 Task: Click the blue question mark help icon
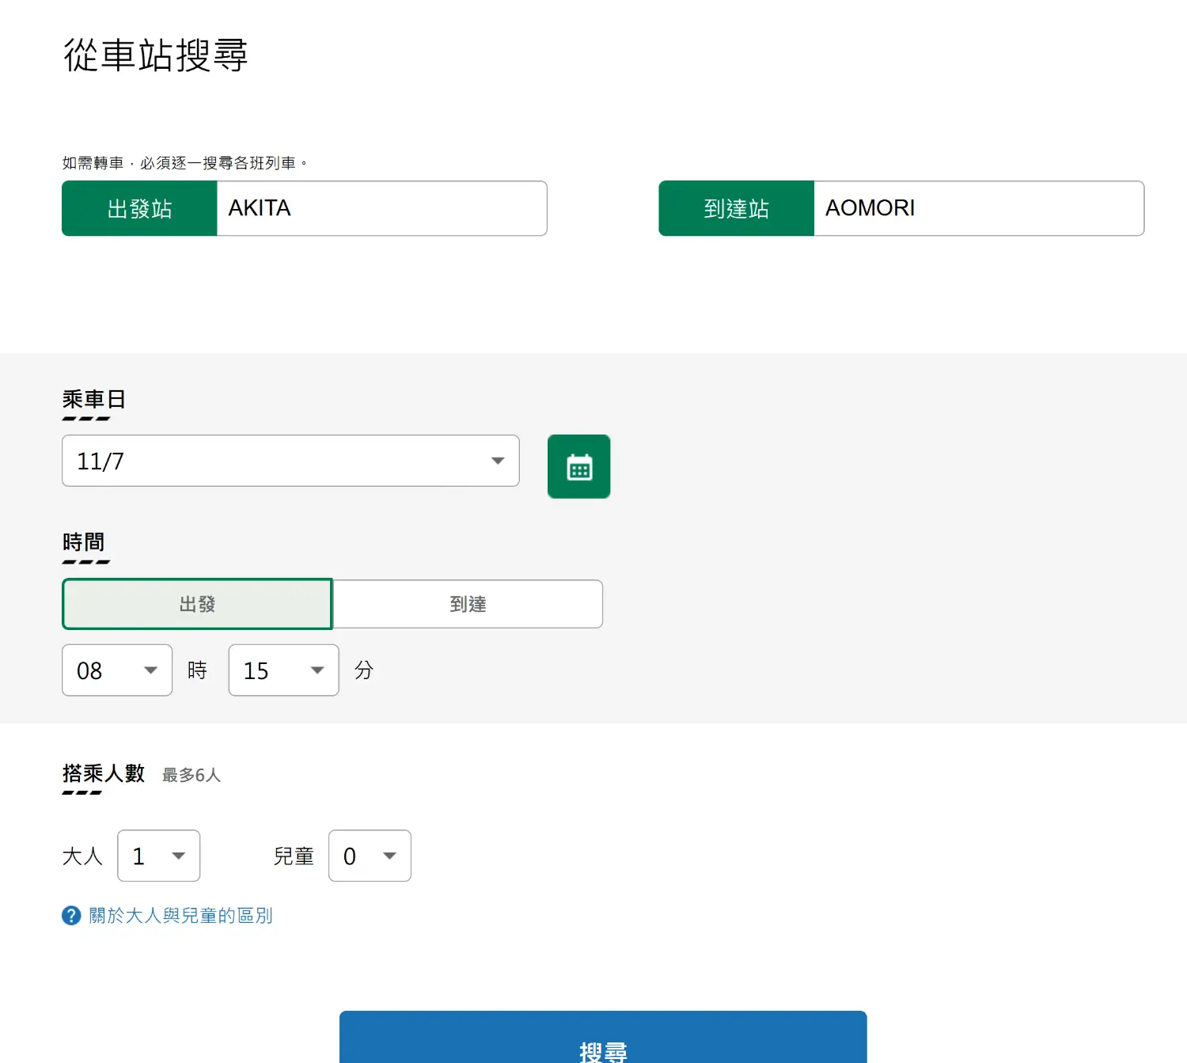point(71,916)
